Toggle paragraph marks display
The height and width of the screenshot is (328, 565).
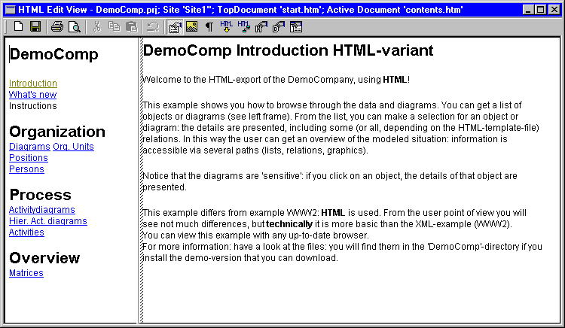[209, 26]
